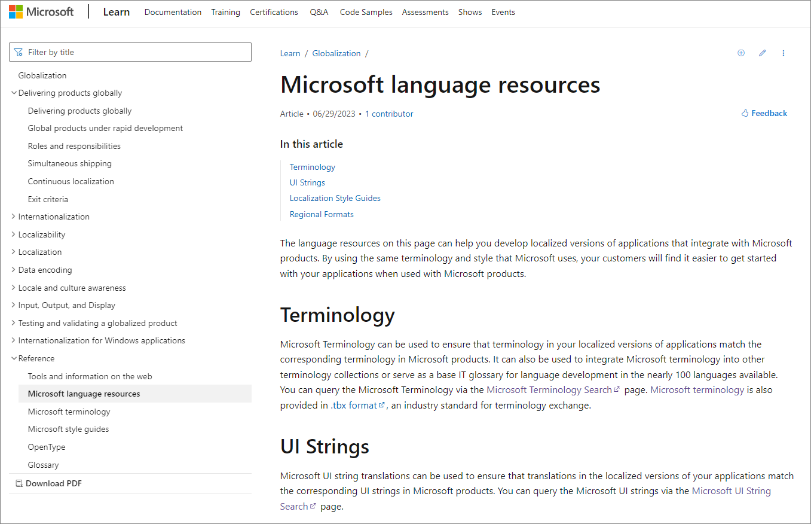The height and width of the screenshot is (524, 811).
Task: Select Global products under rapid development
Action: 105,128
